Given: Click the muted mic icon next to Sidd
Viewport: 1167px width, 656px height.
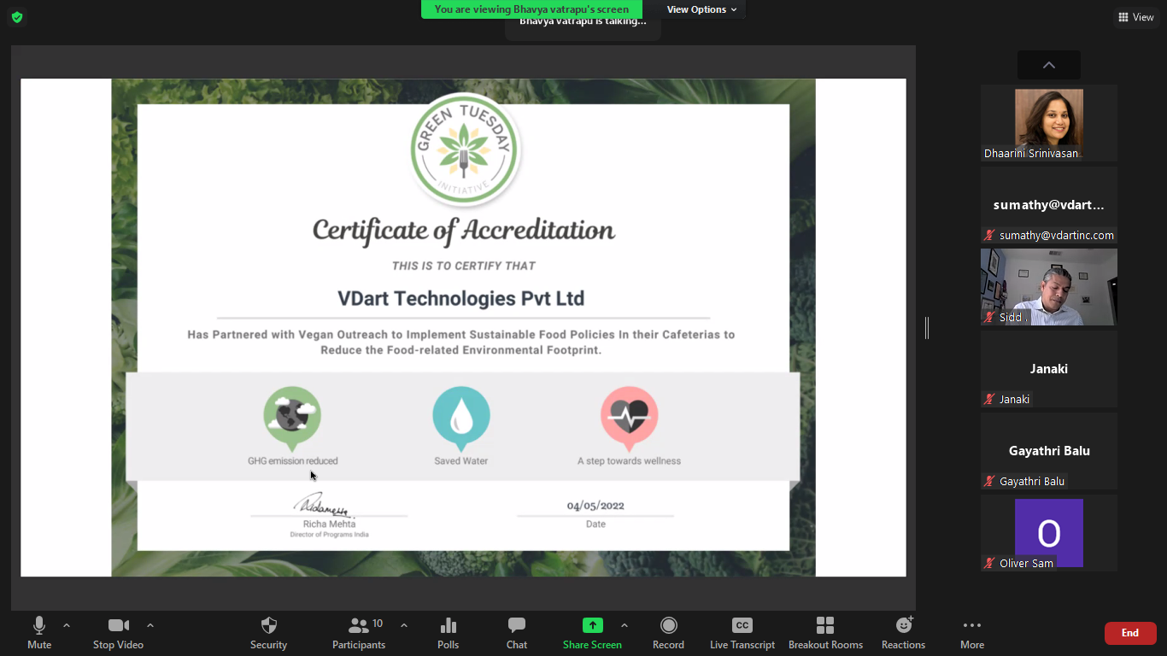Looking at the screenshot, I should click(x=990, y=317).
